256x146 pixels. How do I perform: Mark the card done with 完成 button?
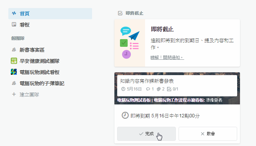pos(146,134)
